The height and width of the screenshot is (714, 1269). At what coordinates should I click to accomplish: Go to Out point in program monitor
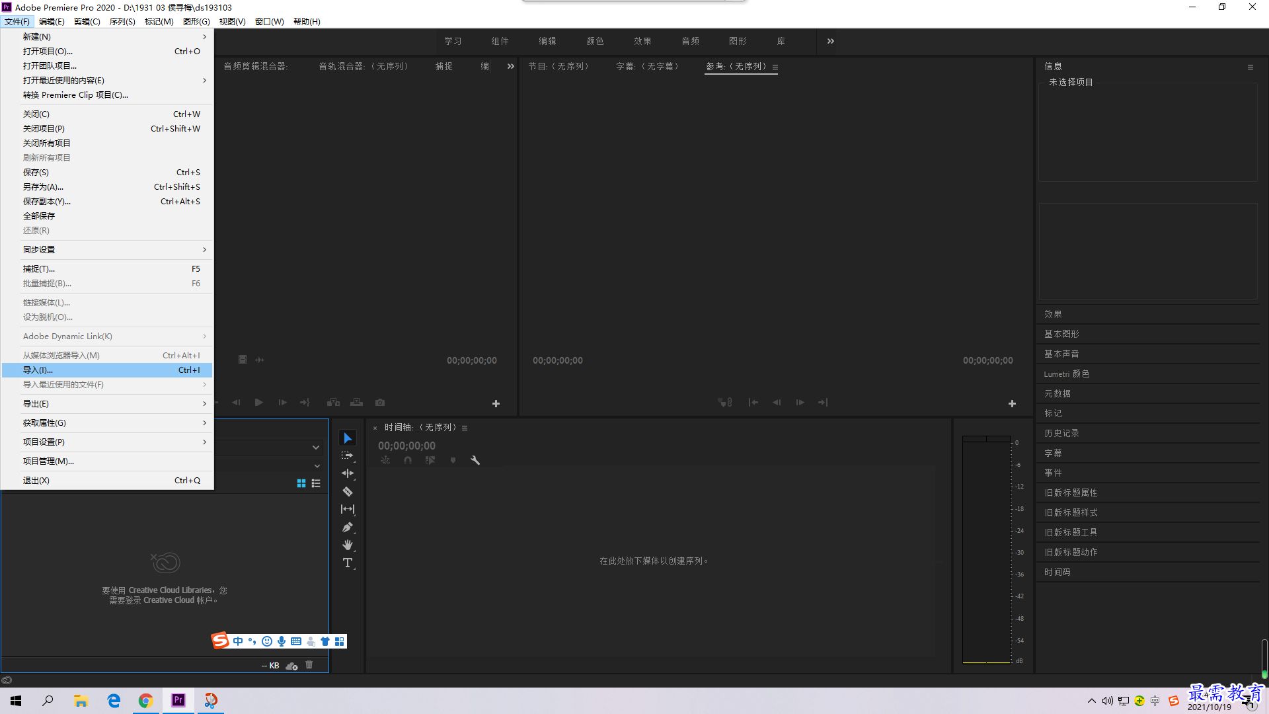click(x=823, y=402)
